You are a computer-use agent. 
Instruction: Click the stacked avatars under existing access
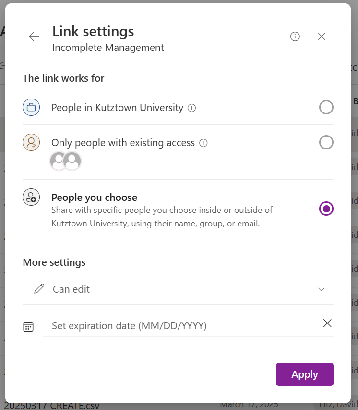(65, 161)
